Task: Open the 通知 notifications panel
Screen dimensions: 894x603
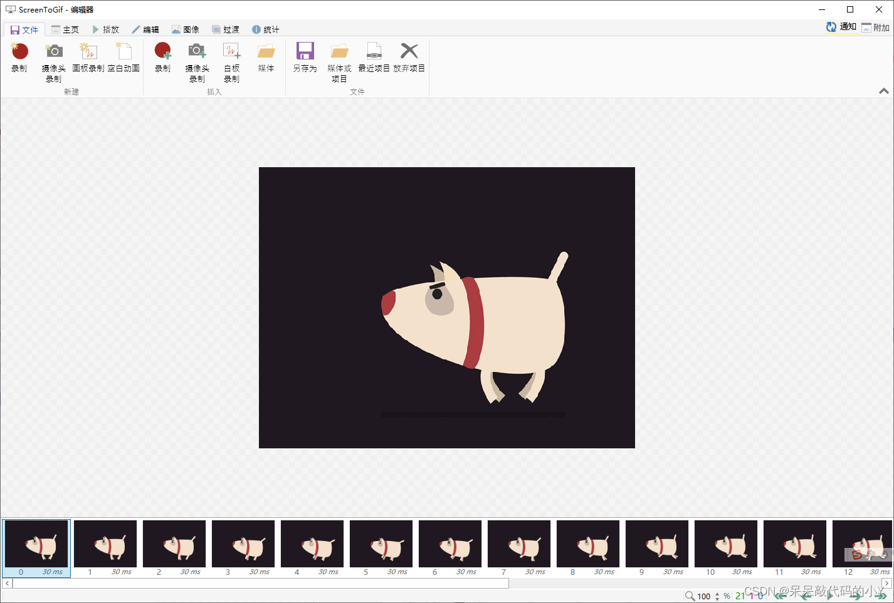Action: tap(841, 27)
